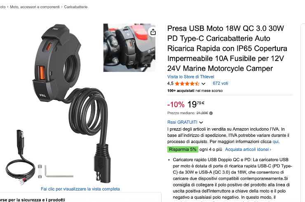Visit the Store di Thlevel link
This screenshot has height=202, width=305.
190,77
